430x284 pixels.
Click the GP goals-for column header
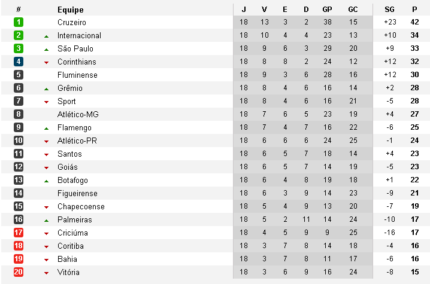point(327,10)
